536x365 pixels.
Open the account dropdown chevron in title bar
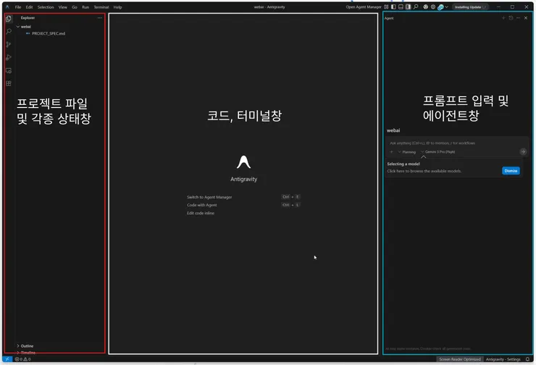point(446,7)
